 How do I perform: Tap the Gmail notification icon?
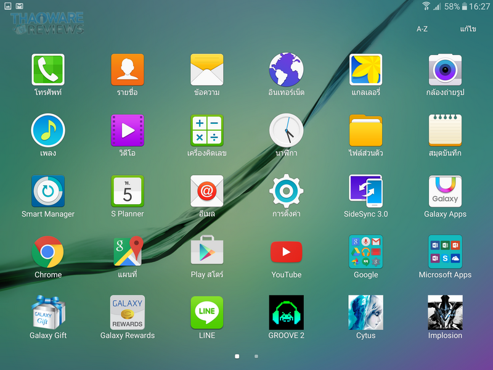[x=20, y=6]
